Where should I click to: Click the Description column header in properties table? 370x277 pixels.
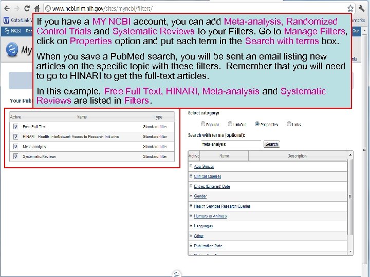pos(297,156)
